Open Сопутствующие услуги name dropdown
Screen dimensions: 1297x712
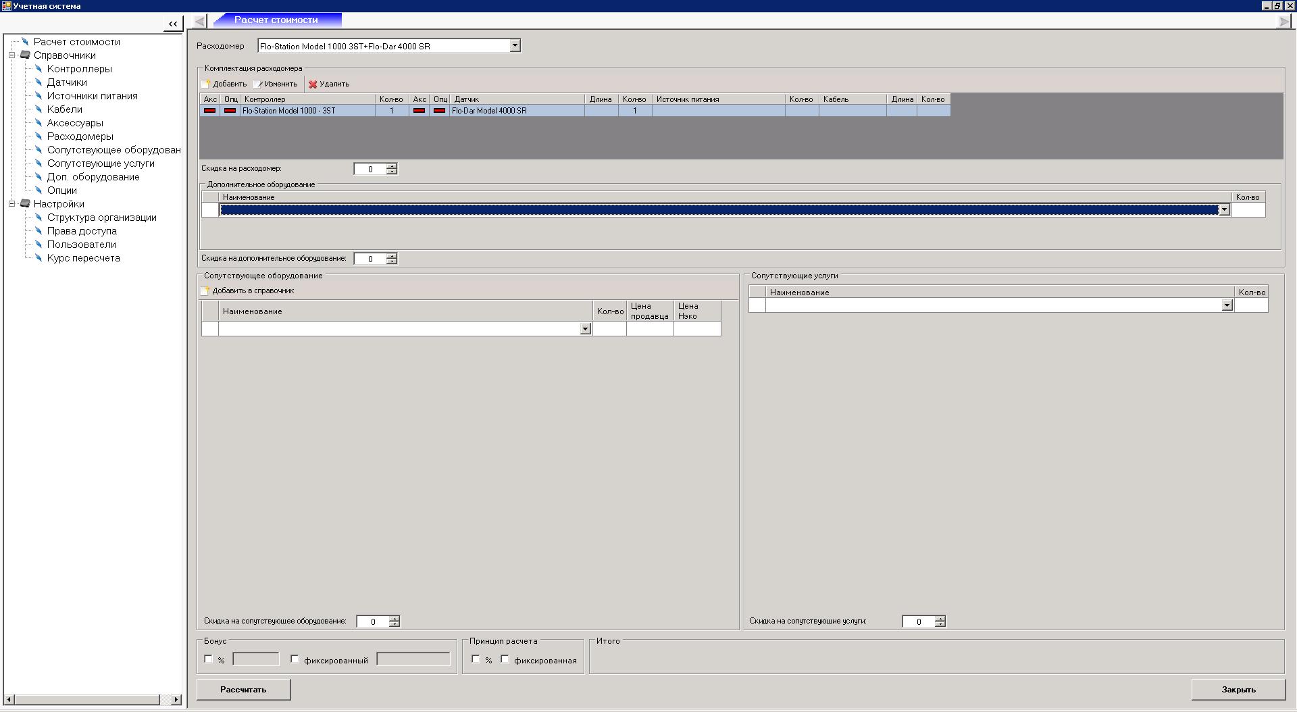(1227, 306)
